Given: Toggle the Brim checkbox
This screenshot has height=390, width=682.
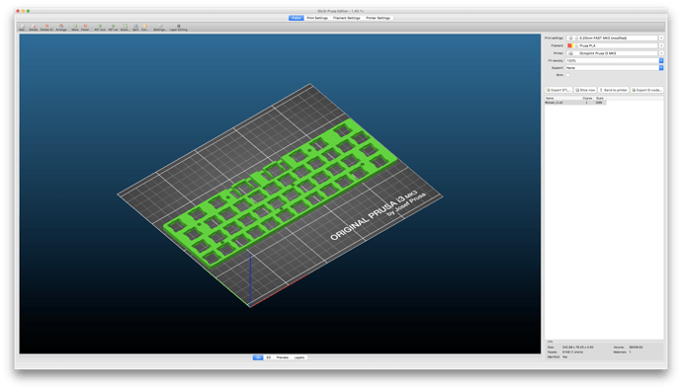Looking at the screenshot, I should [x=568, y=75].
